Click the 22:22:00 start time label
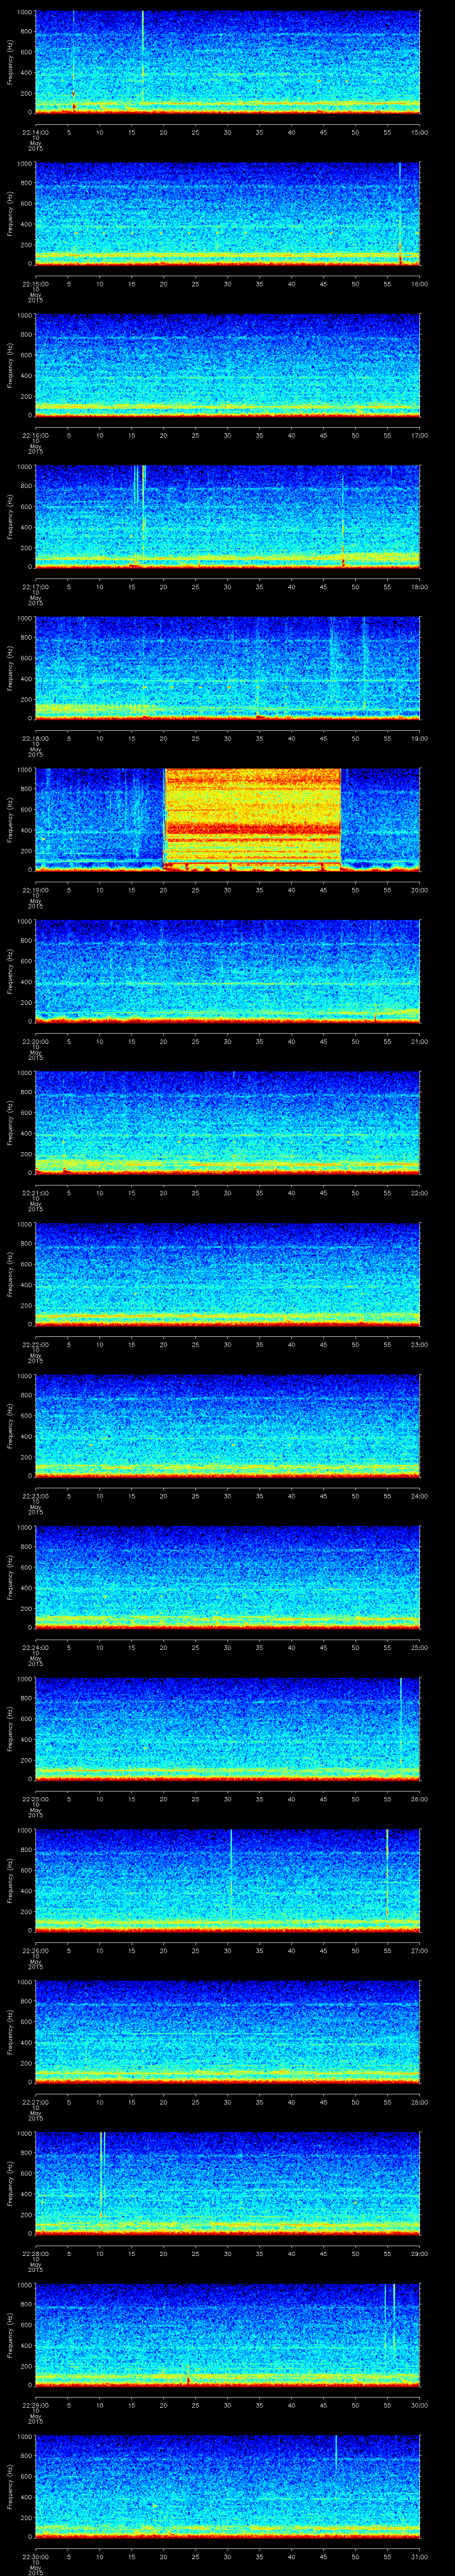This screenshot has height=2576, width=455. [x=35, y=1344]
